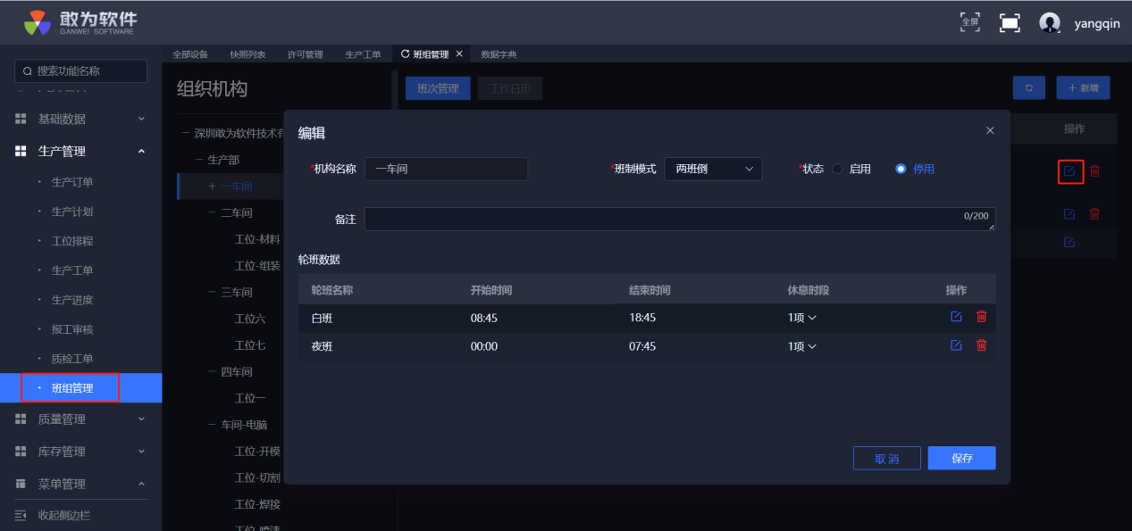Click the 备注 remarks text area
Viewport: 1132px width, 531px height.
tap(679, 219)
